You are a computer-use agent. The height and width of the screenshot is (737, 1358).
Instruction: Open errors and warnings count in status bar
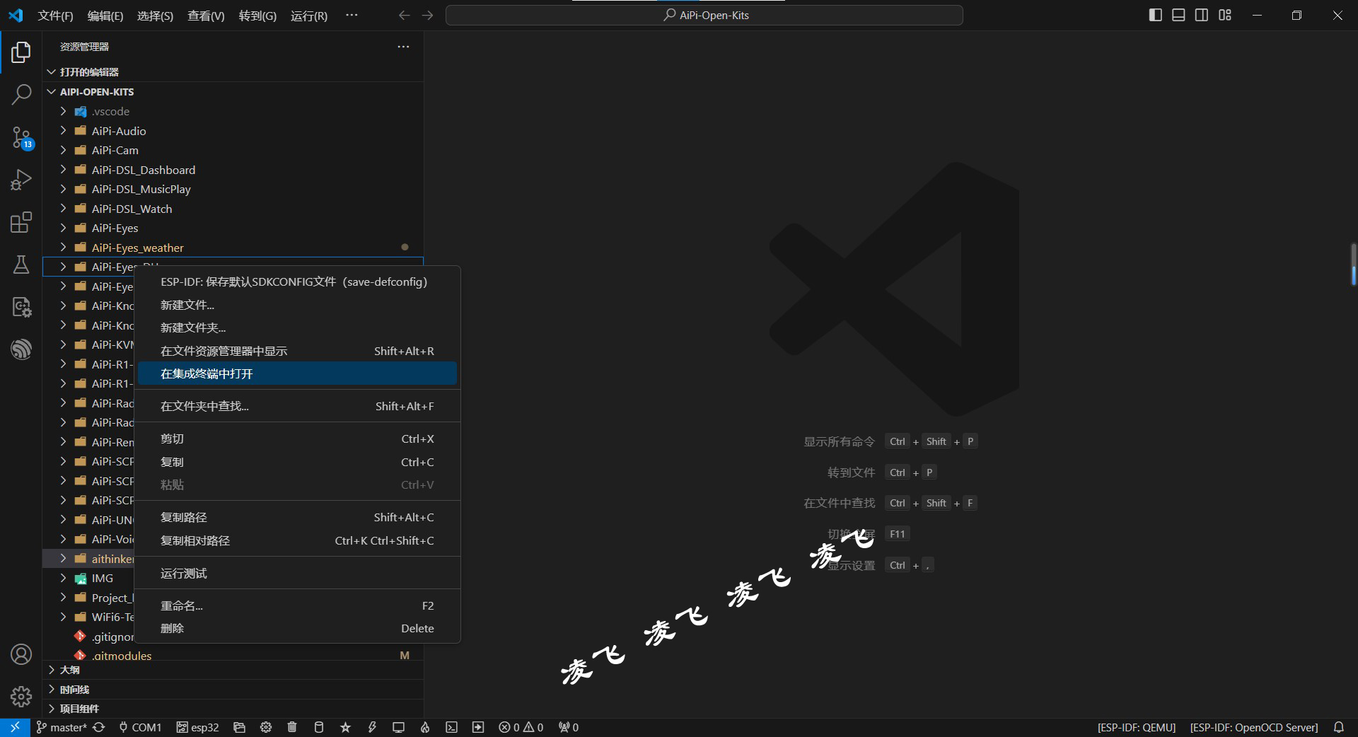pyautogui.click(x=521, y=727)
